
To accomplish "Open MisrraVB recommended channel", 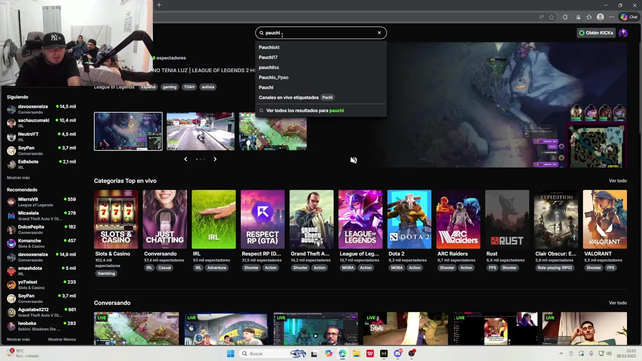I will (42, 202).
